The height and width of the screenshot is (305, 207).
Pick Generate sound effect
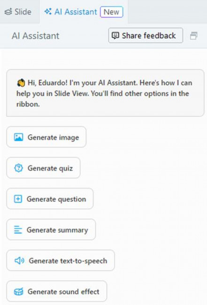point(57,291)
